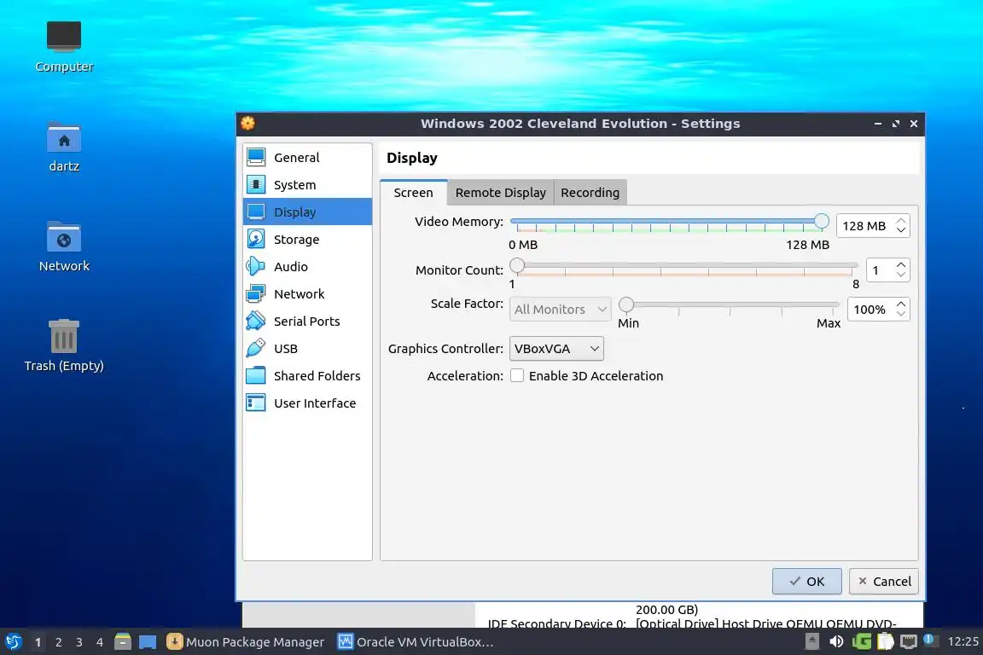Select the Display category monitor icon
The image size is (983, 655).
[256, 212]
